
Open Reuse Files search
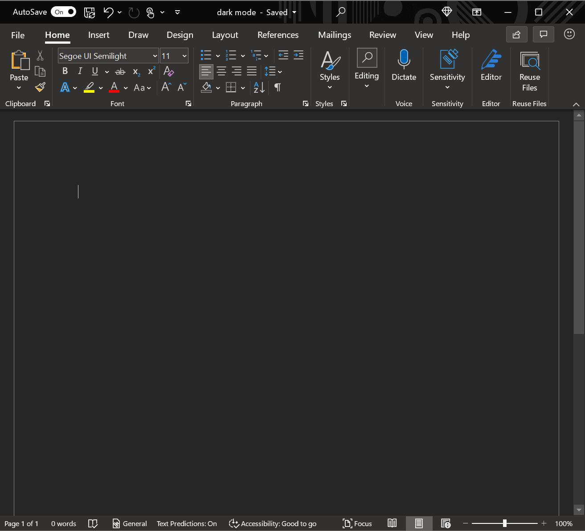tap(529, 65)
